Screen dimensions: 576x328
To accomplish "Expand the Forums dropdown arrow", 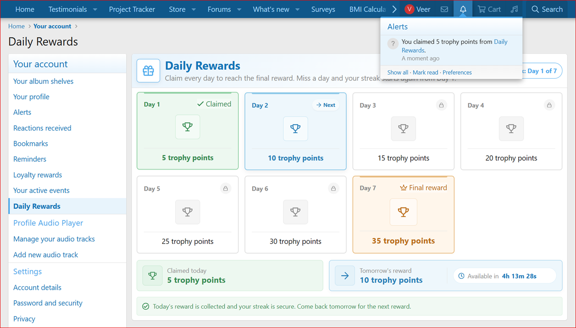I will [x=239, y=9].
